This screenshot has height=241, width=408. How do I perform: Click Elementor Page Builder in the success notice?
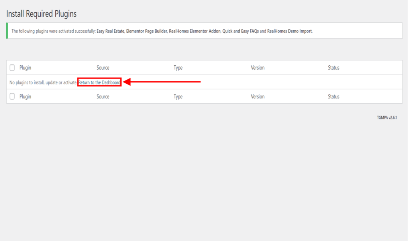147,31
